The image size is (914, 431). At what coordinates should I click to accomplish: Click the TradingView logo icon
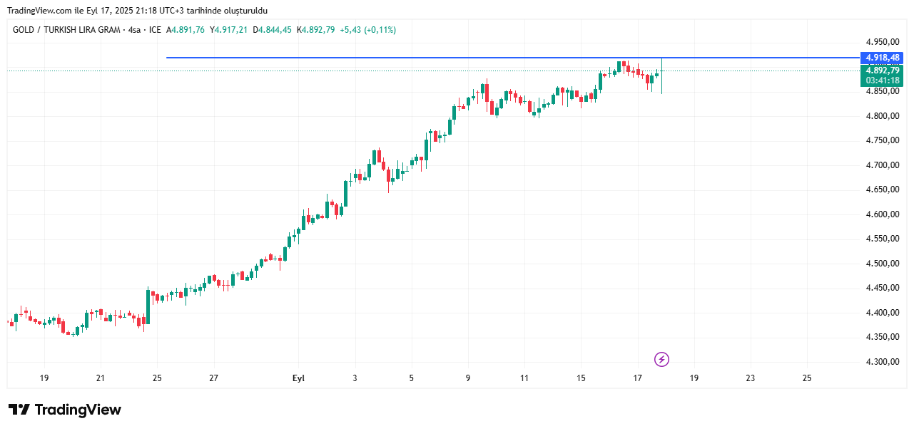coord(19,410)
